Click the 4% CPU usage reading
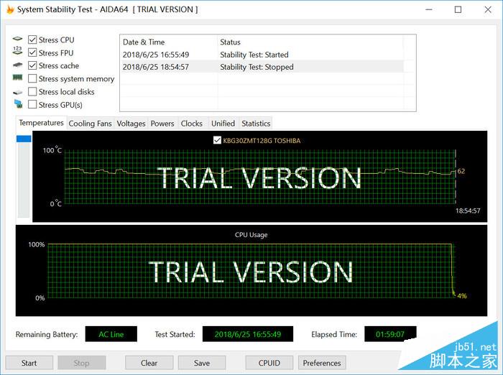Screen dimensions: 503x375 pos(462,296)
